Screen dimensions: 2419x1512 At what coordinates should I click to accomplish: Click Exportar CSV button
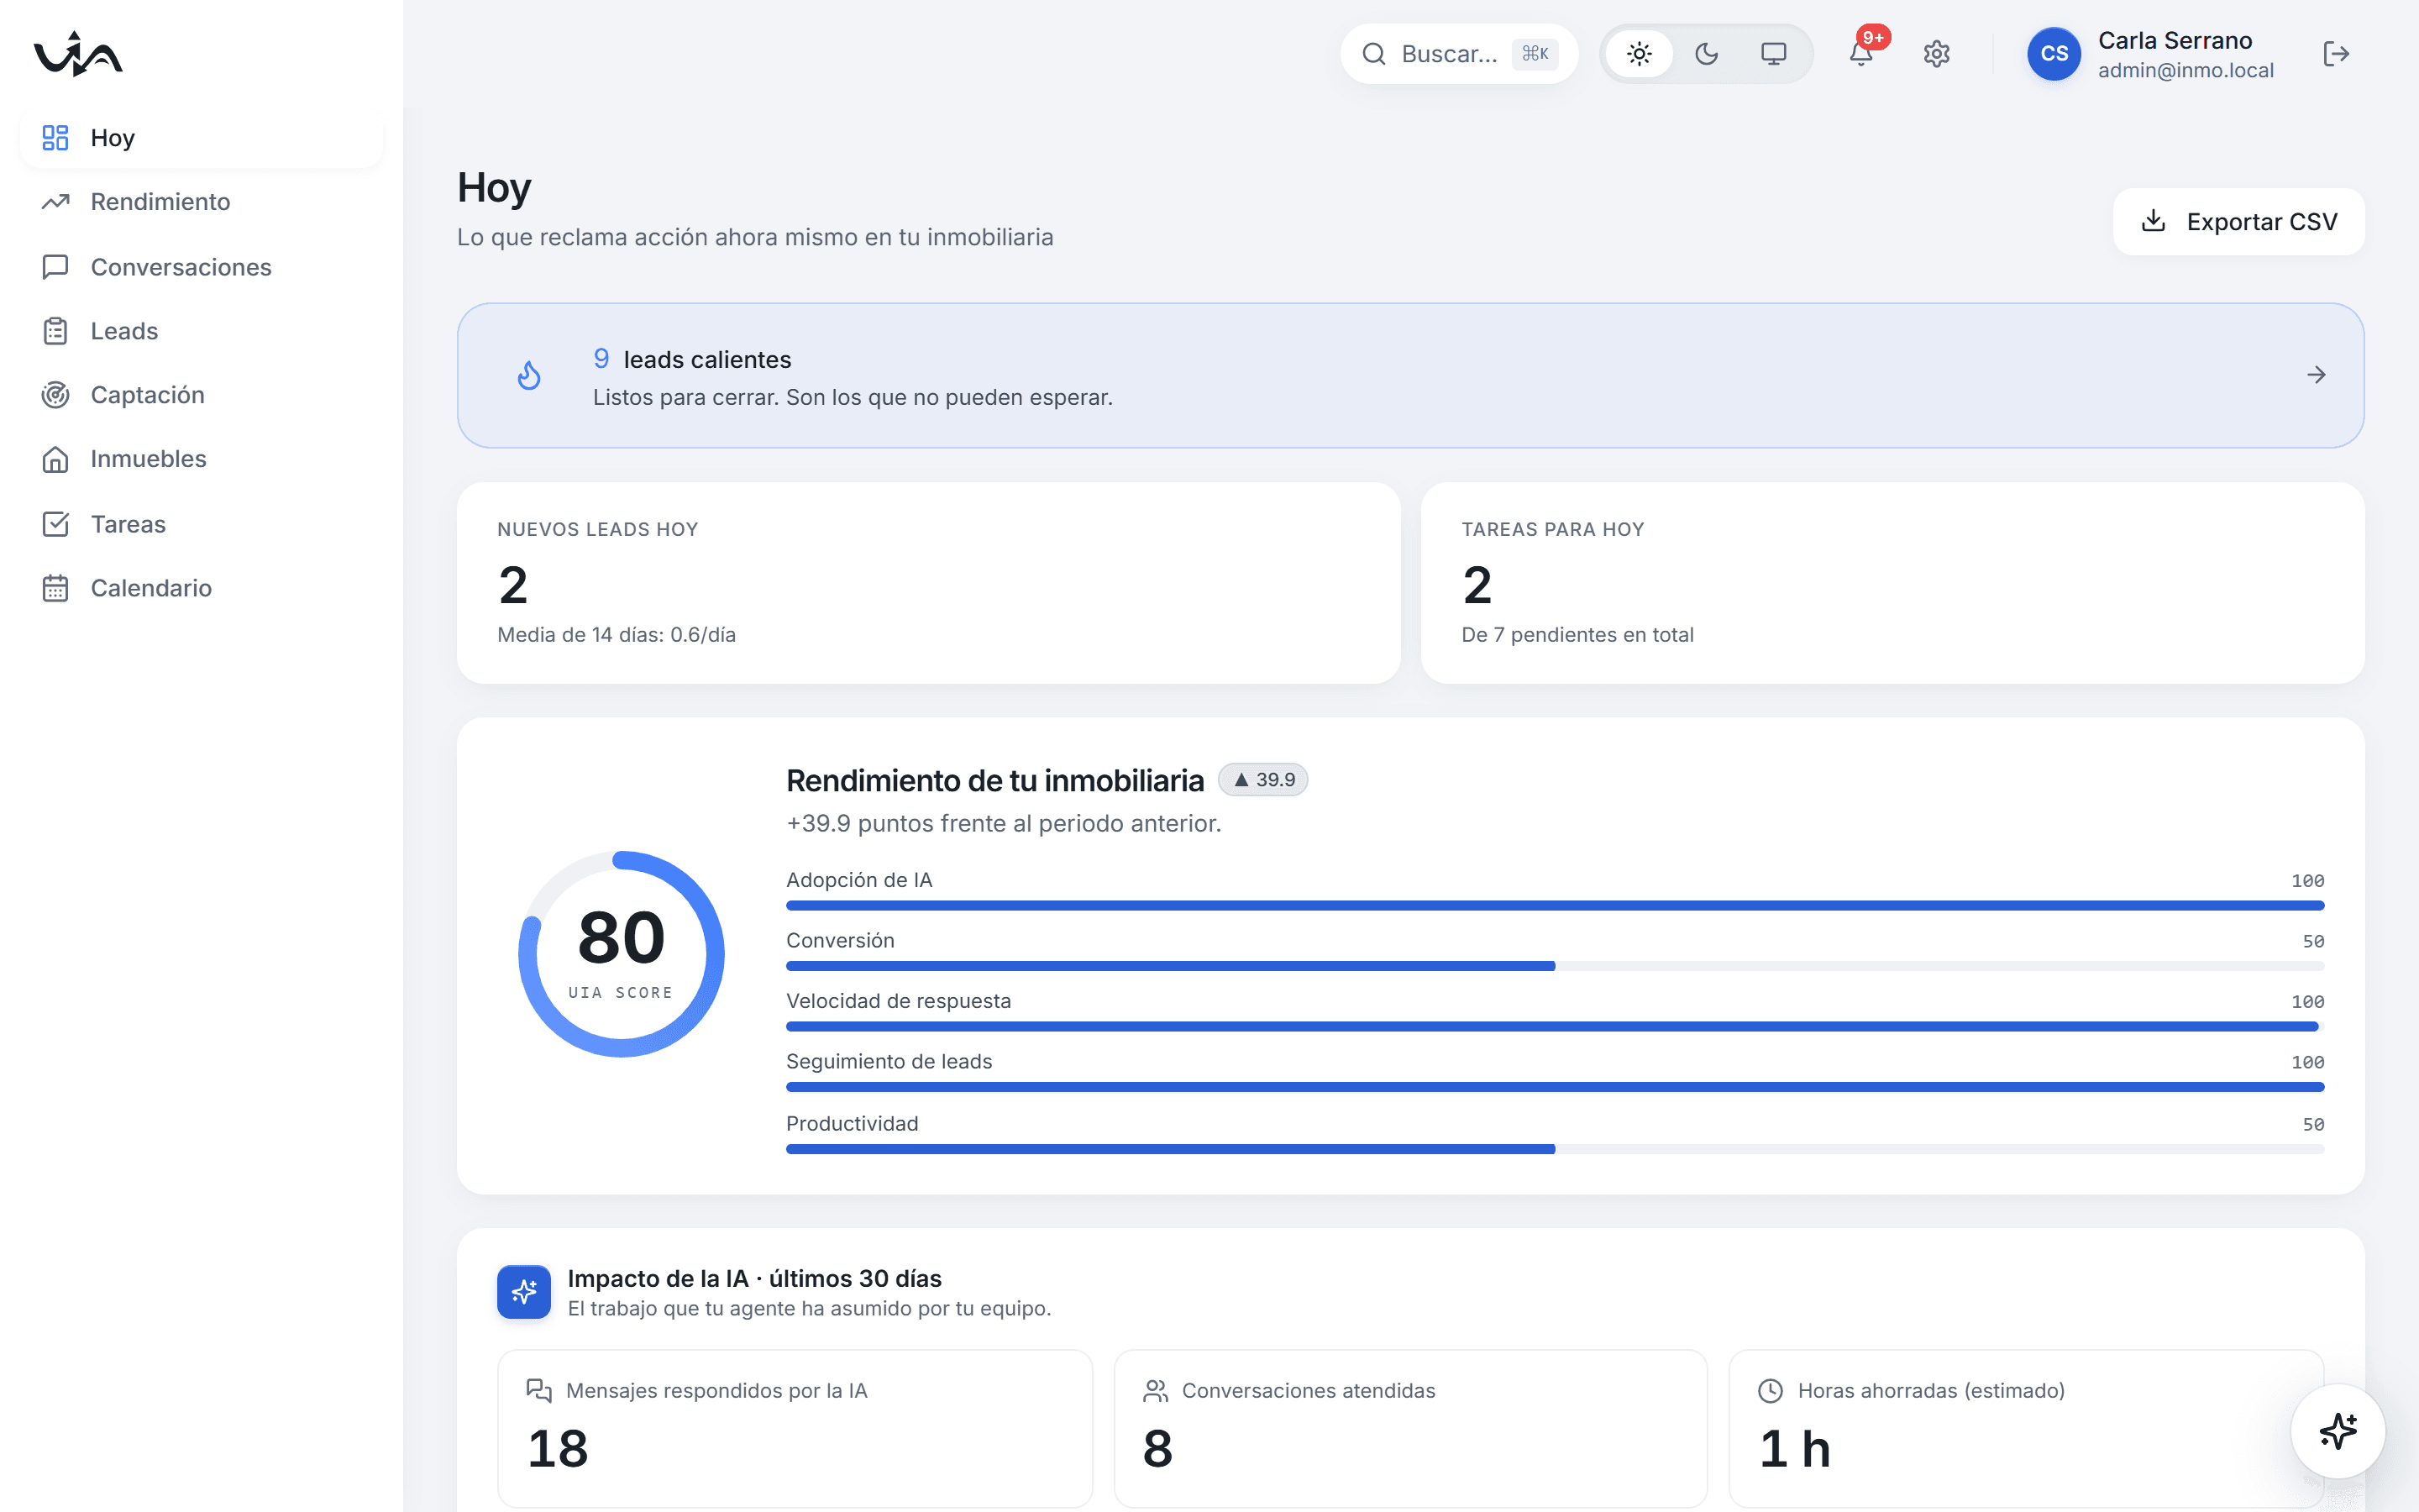2238,222
